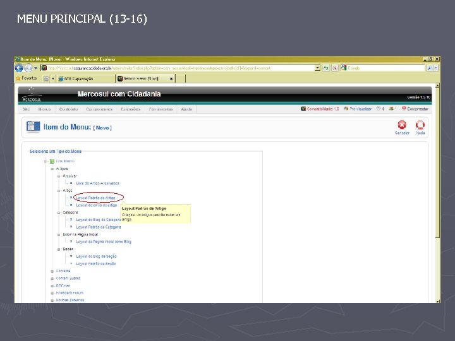
Task: Click the Compatibilidade 1.0 indicator
Action: (x=320, y=109)
